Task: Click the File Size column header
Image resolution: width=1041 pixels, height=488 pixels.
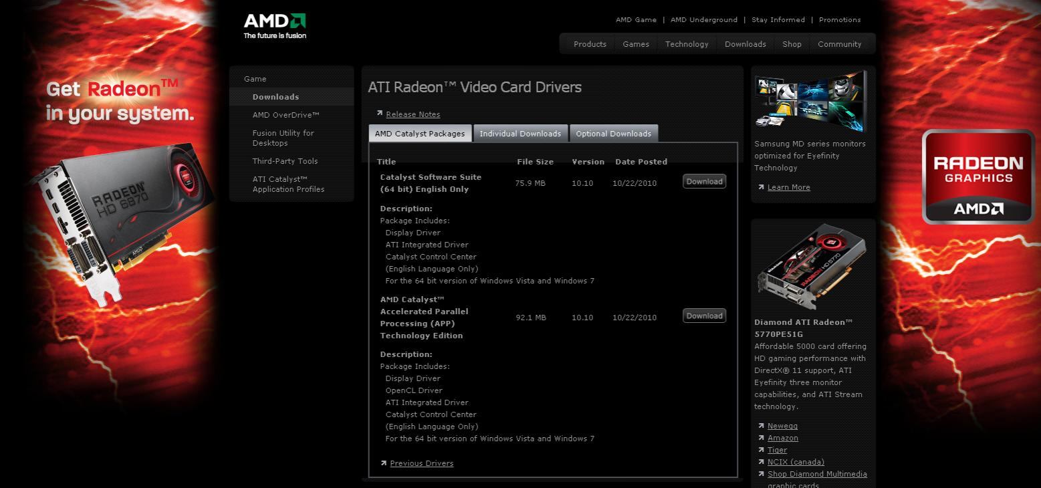Action: [x=535, y=162]
